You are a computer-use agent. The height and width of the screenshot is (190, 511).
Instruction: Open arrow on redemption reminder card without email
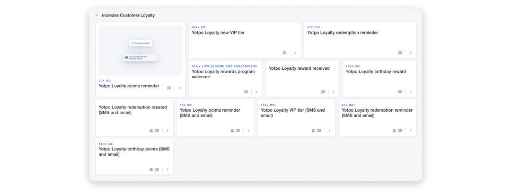pos(410,53)
